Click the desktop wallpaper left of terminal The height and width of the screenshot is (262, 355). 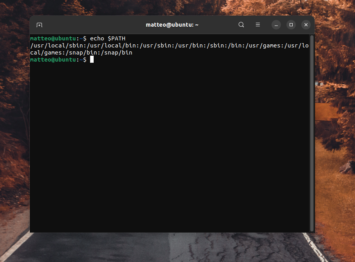(x=14, y=118)
